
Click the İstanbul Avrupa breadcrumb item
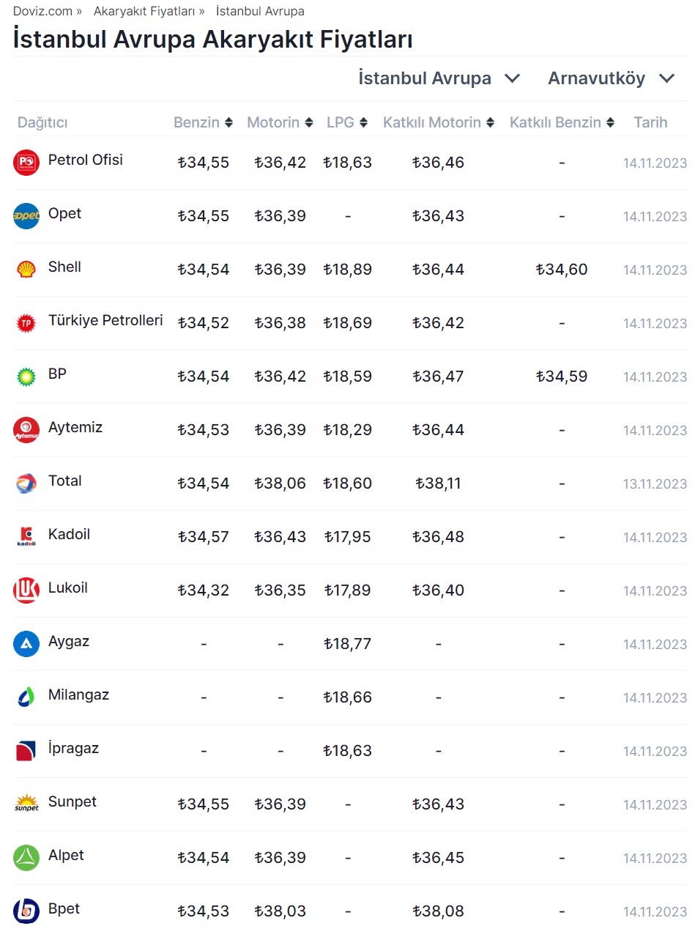point(260,11)
